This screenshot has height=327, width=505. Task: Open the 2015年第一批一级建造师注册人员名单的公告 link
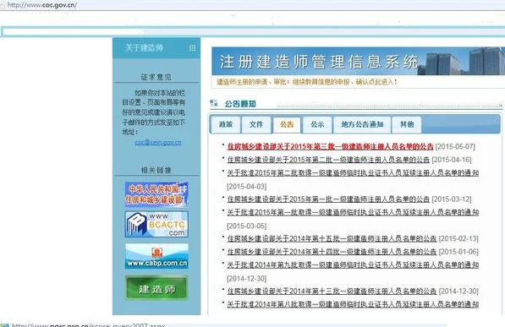click(x=328, y=199)
